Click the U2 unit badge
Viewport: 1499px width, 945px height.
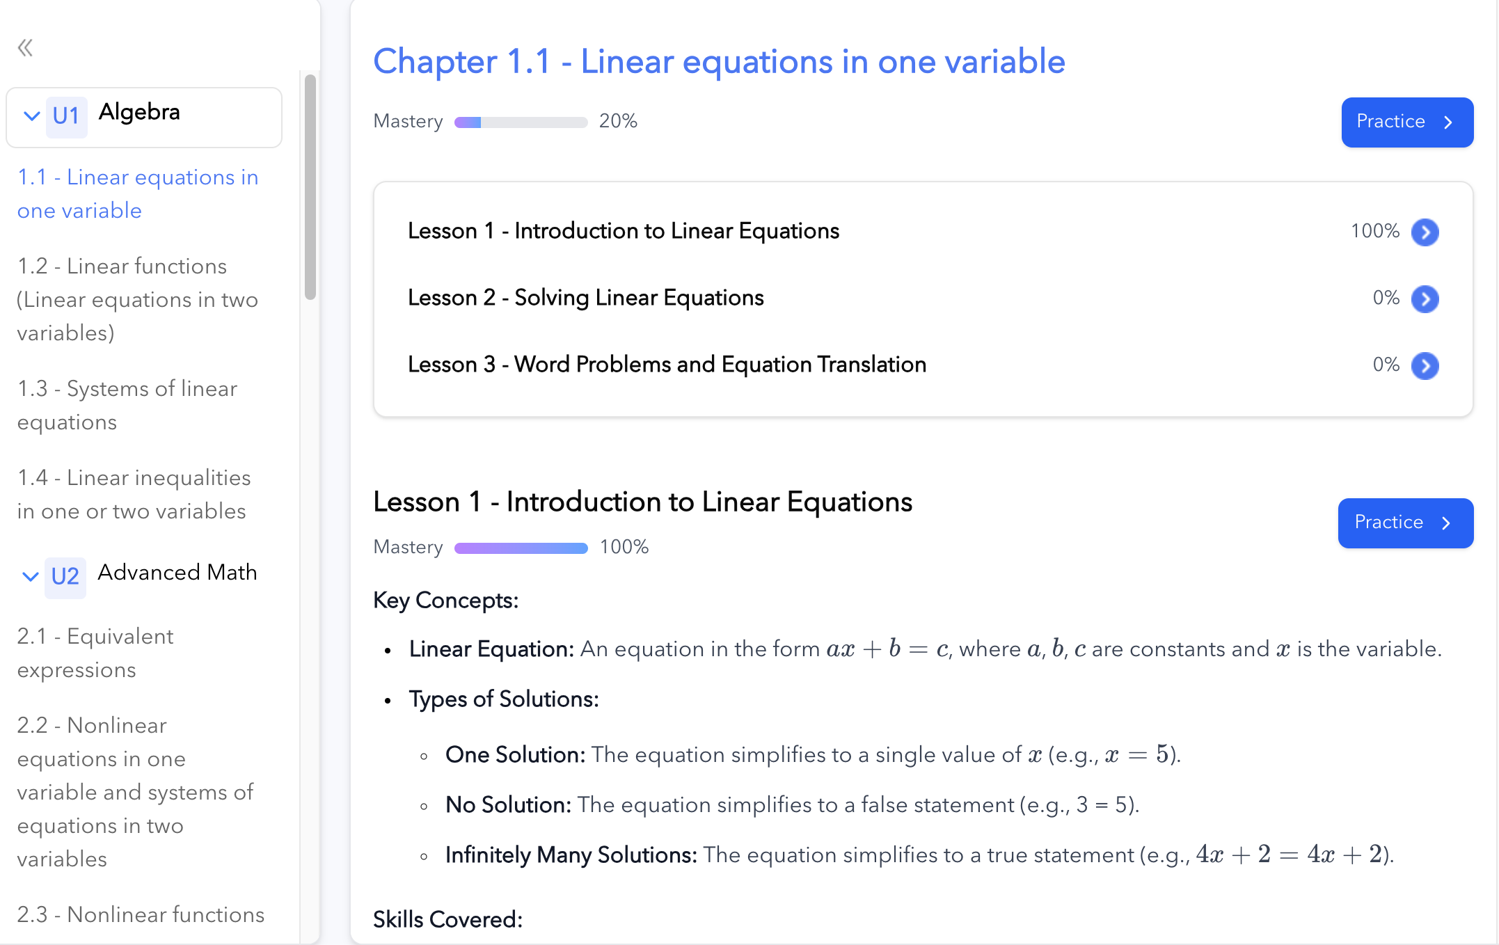(65, 577)
